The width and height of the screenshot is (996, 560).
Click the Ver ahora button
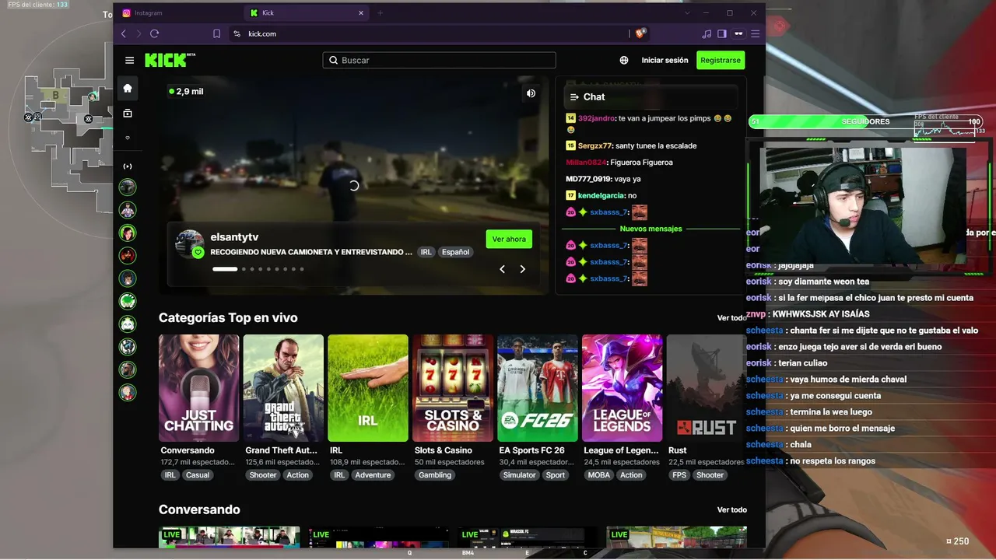(x=509, y=239)
